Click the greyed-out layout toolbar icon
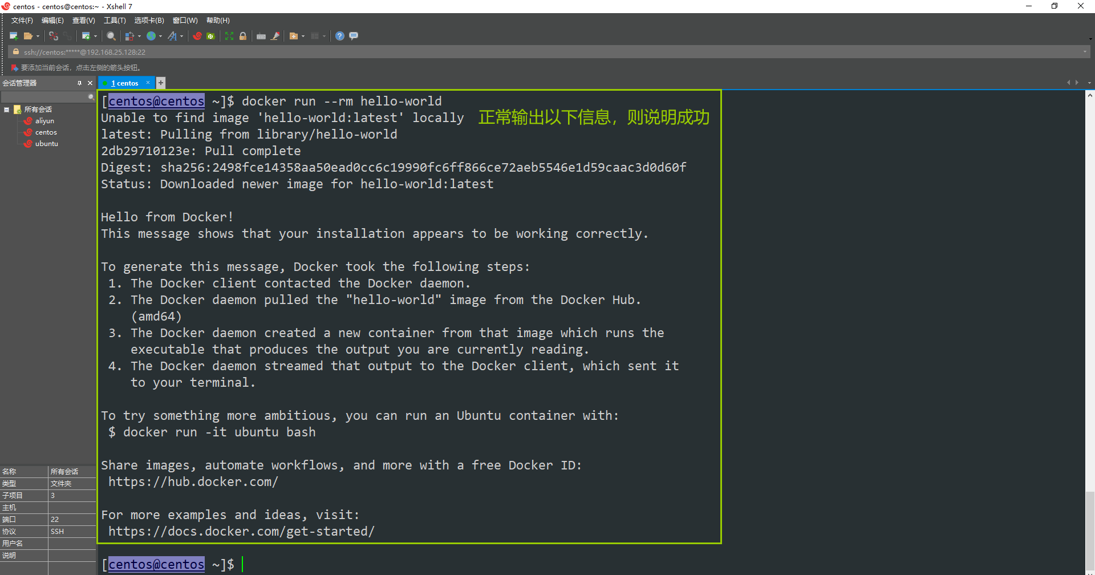1095x575 pixels. click(315, 36)
